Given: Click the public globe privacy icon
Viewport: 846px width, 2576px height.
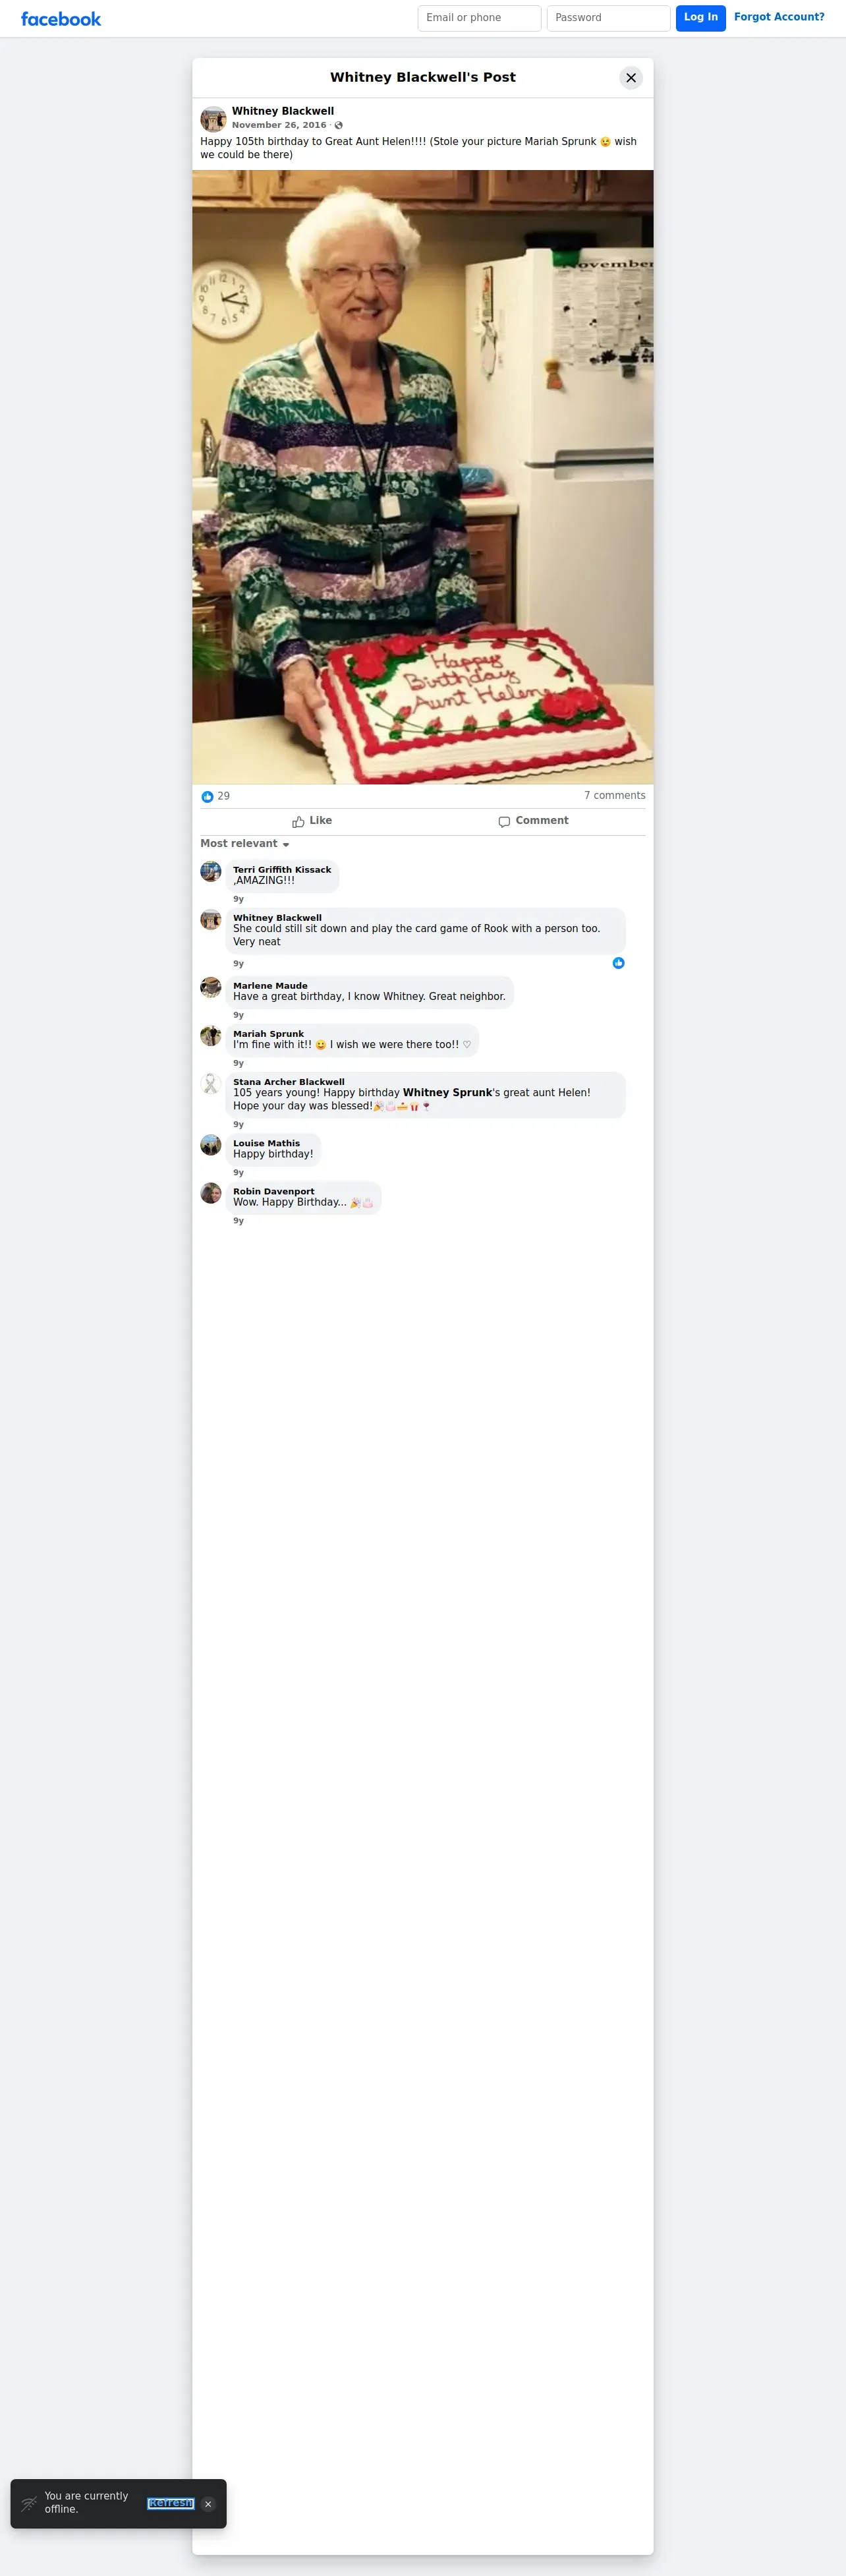Looking at the screenshot, I should click(x=339, y=126).
